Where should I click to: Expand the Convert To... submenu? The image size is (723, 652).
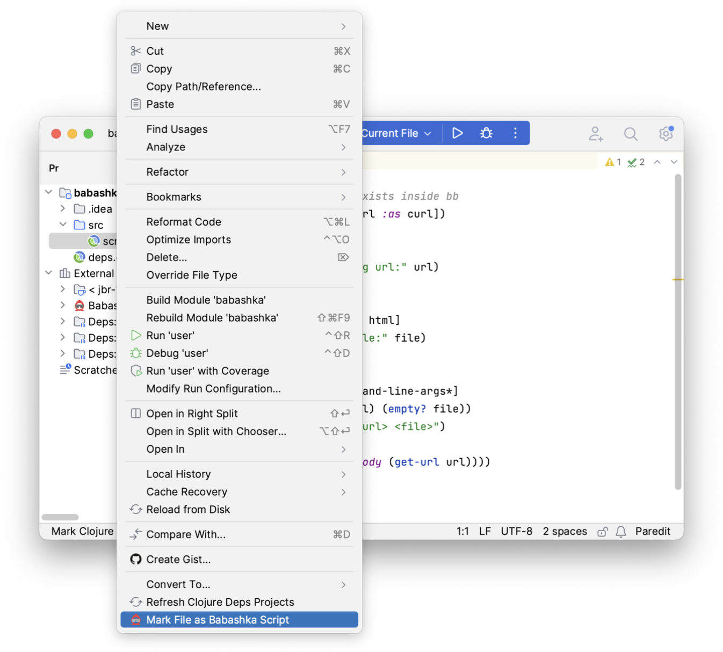(x=239, y=584)
